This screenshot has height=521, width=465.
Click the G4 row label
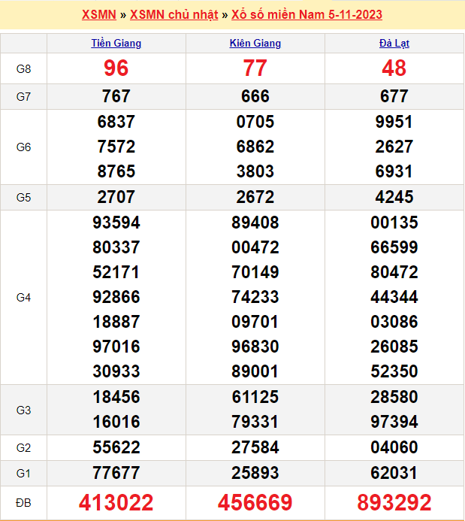coord(23,298)
